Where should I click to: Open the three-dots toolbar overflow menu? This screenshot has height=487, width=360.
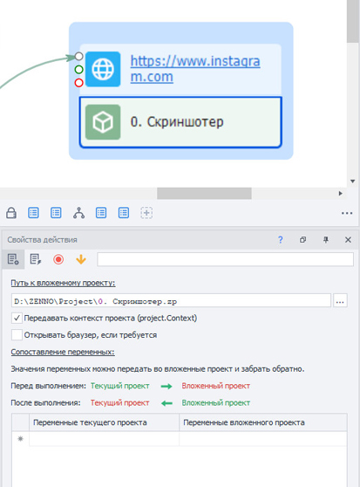(x=347, y=213)
